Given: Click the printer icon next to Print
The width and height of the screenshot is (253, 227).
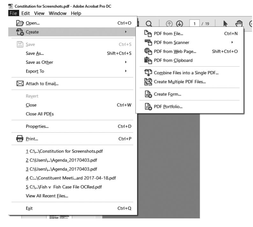Looking at the screenshot, I should pyautogui.click(x=19, y=139).
